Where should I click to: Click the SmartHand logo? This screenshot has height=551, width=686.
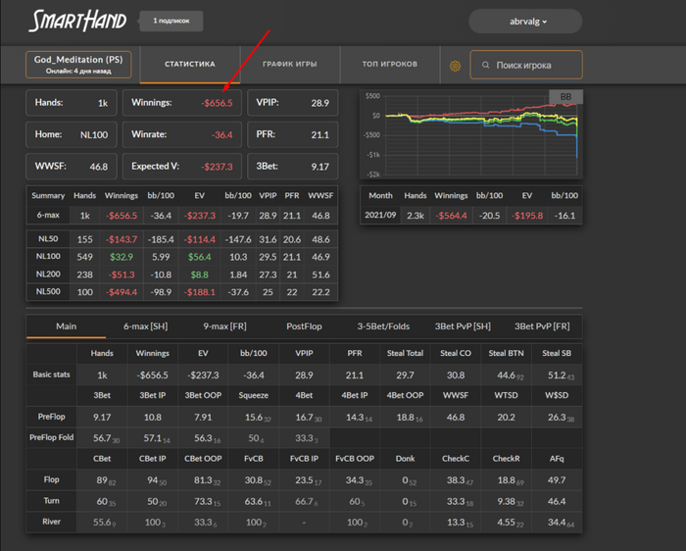(77, 21)
